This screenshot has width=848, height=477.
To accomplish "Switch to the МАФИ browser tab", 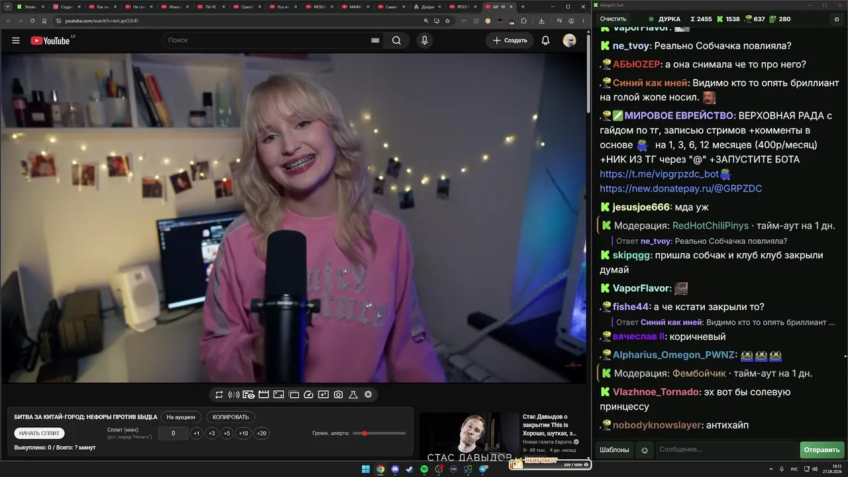I will pos(355,7).
